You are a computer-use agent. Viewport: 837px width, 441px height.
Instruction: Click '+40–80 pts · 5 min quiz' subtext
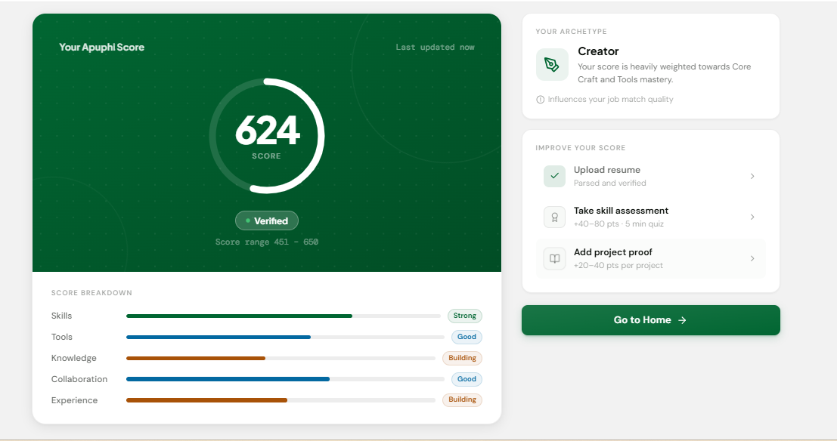coord(618,224)
